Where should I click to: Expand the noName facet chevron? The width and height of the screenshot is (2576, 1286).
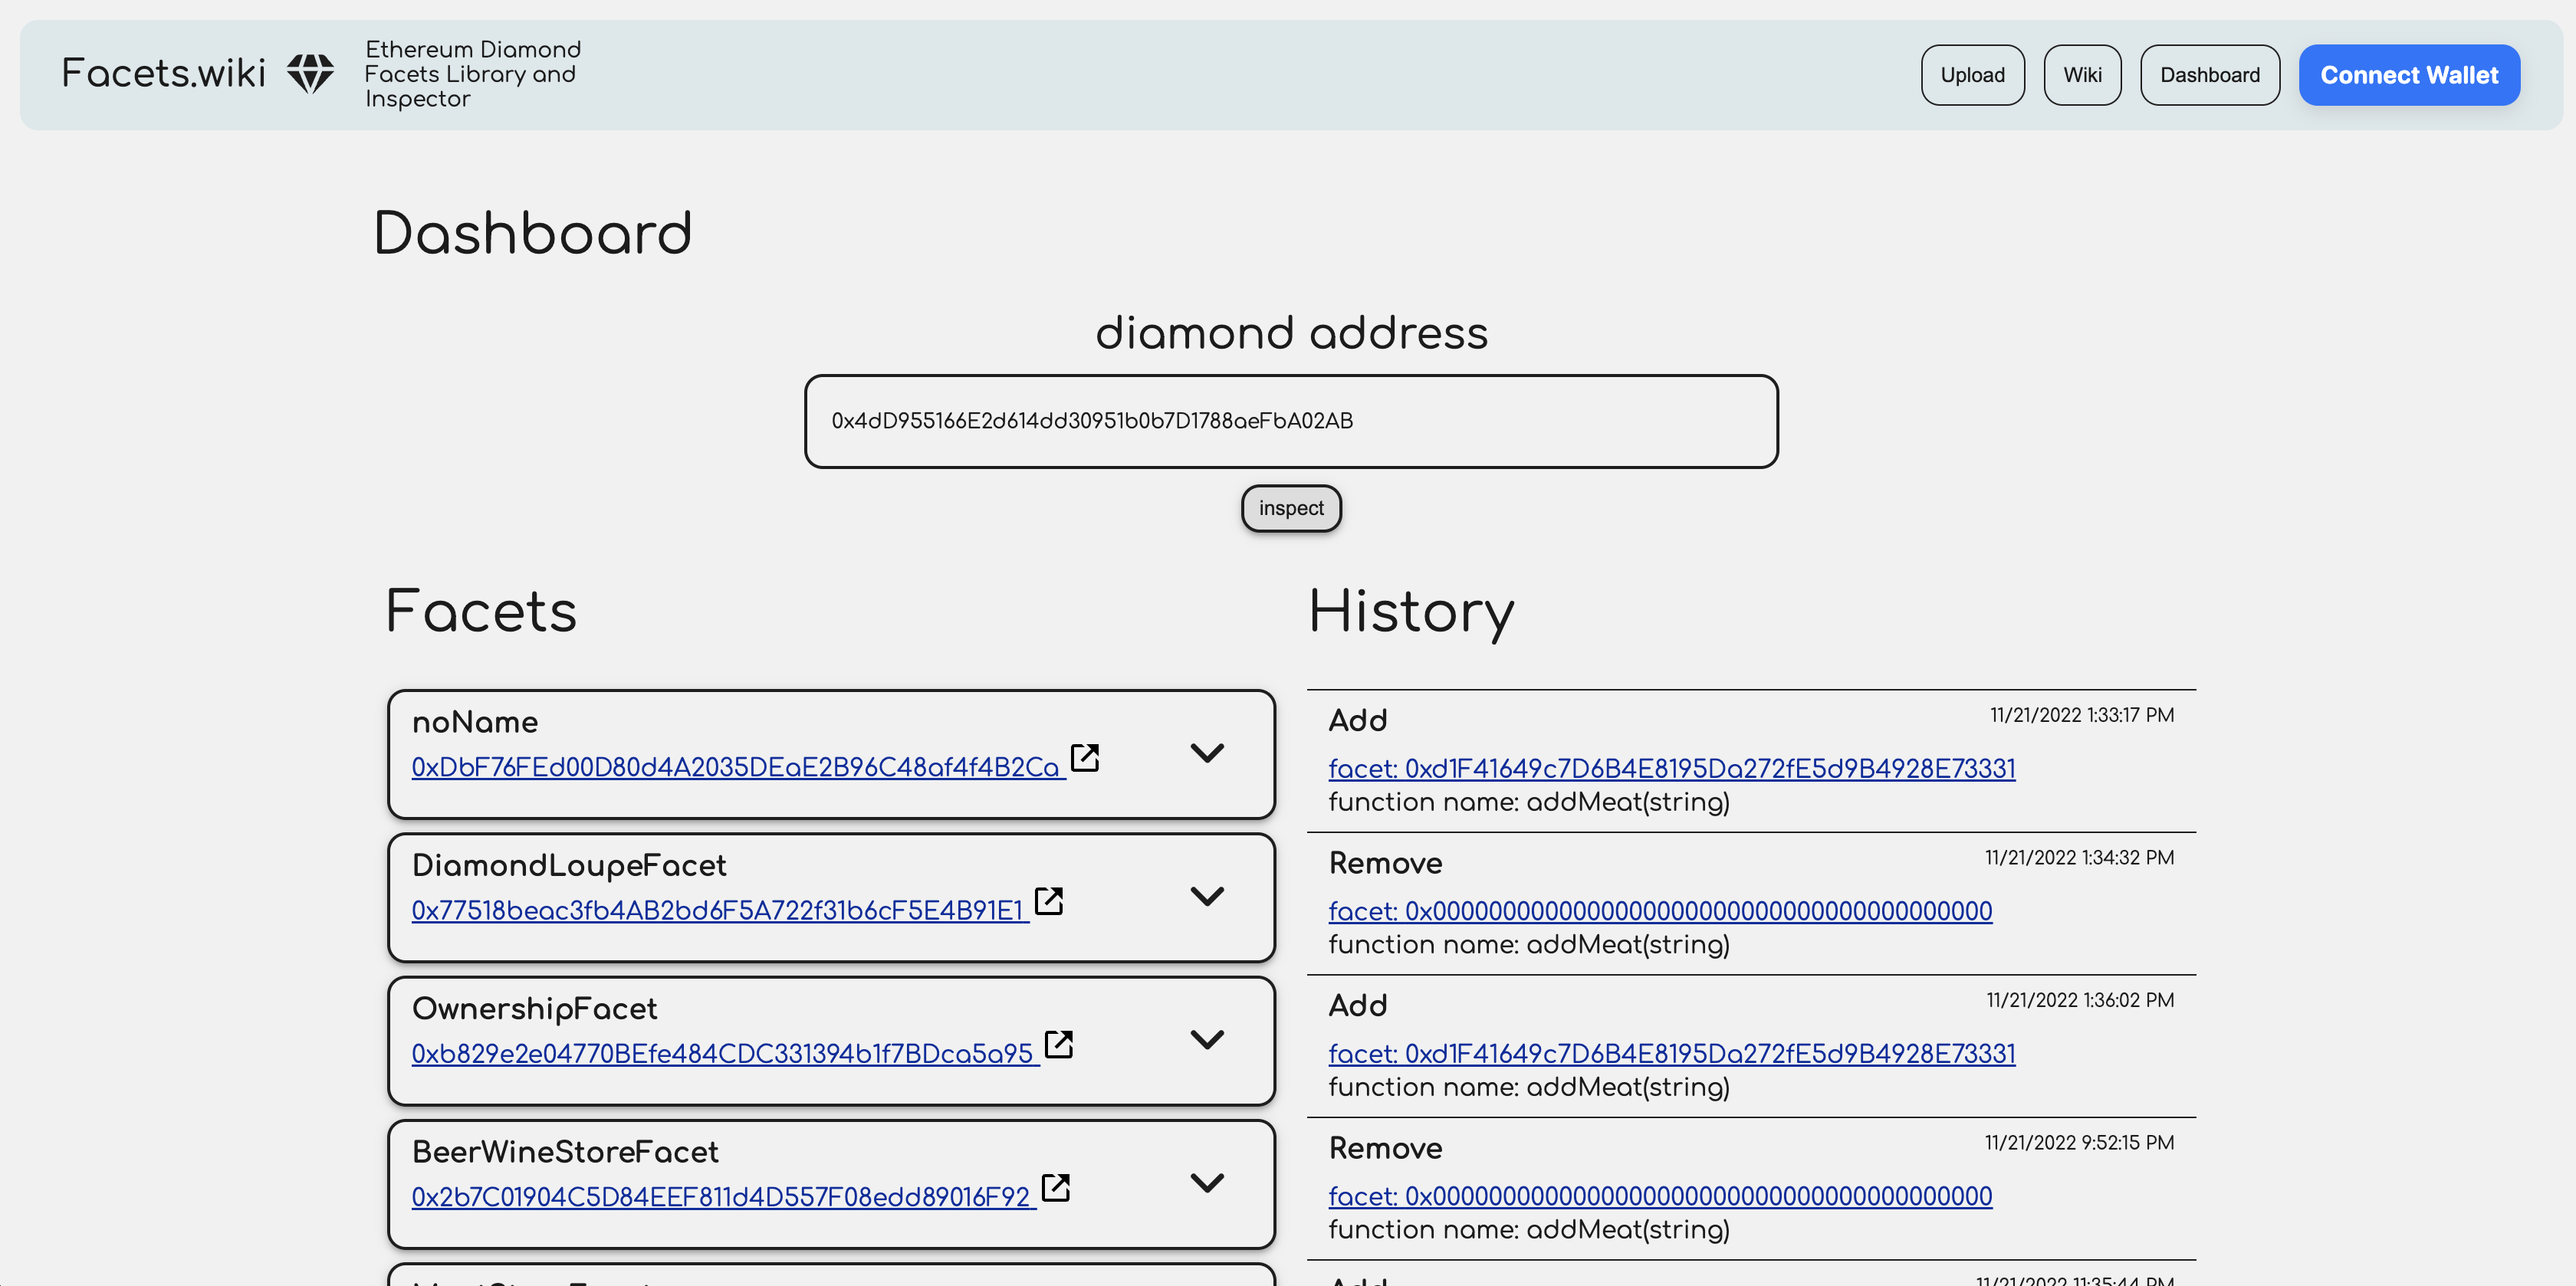click(x=1207, y=753)
